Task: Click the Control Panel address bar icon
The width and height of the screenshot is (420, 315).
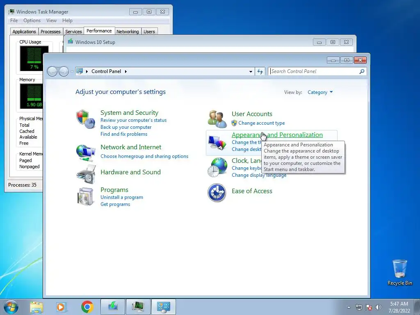Action: pos(80,71)
